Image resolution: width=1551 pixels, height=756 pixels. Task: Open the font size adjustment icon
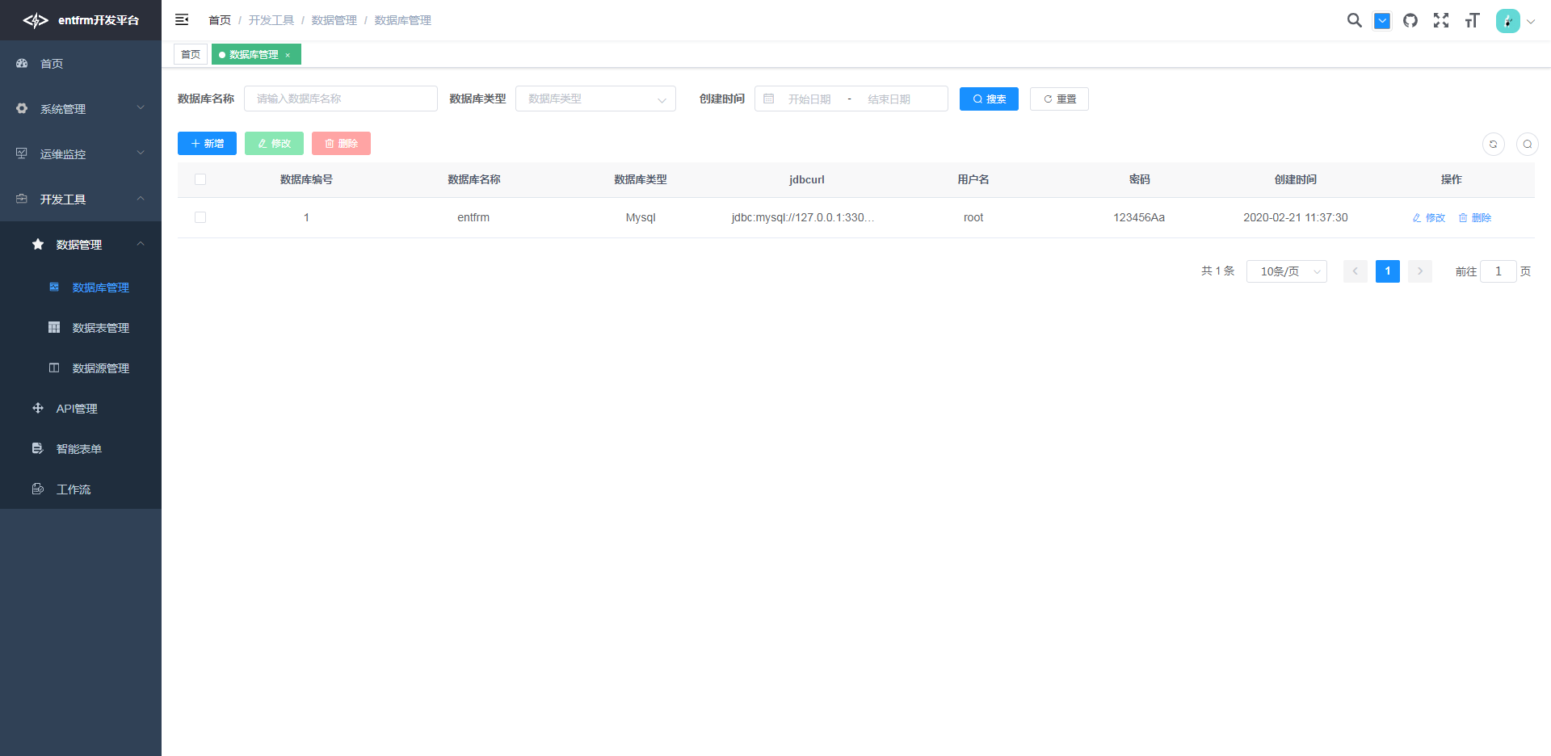(1472, 20)
